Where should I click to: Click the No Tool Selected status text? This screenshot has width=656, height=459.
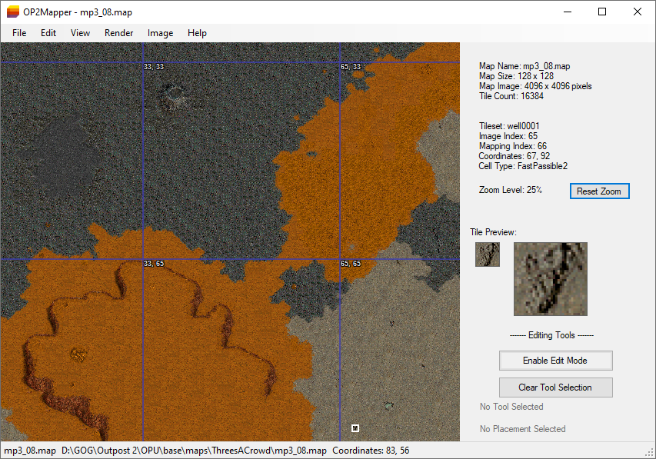click(511, 407)
